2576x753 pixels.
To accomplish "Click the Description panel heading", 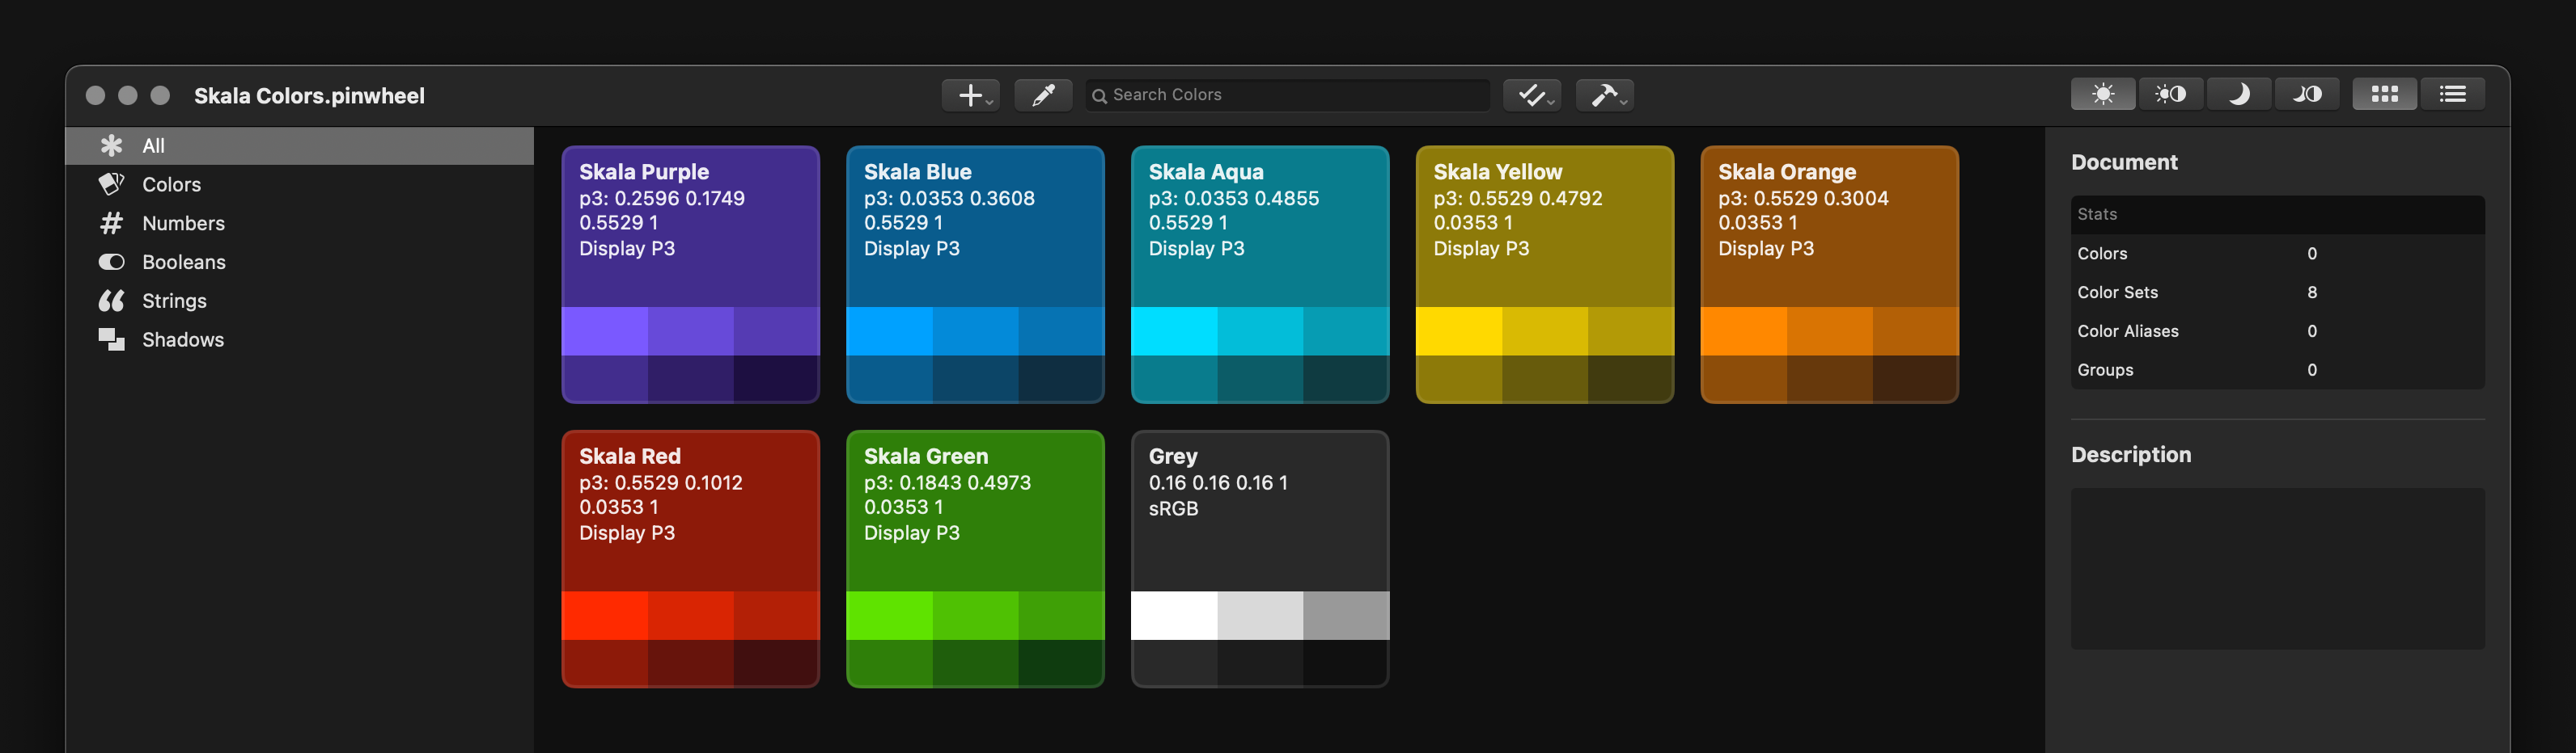I will coord(2131,454).
